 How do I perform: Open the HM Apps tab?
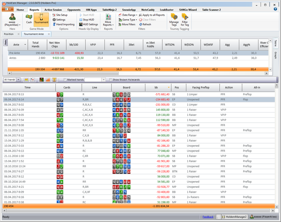pos(91,10)
